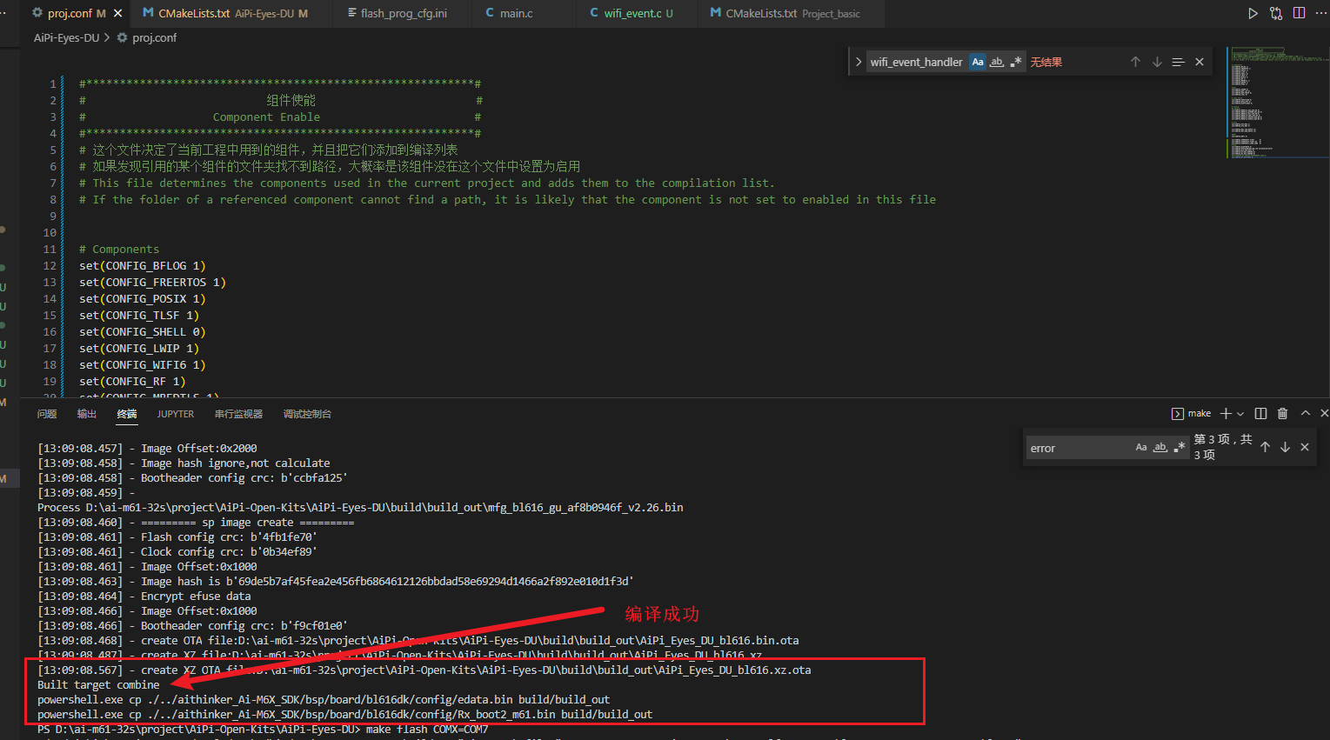
Task: Close the proj.conf tab
Action: point(118,13)
